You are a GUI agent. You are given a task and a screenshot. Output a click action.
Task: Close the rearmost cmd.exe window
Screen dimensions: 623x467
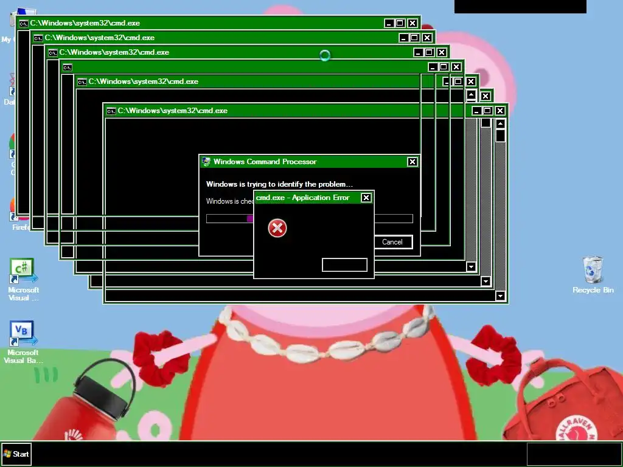[412, 23]
